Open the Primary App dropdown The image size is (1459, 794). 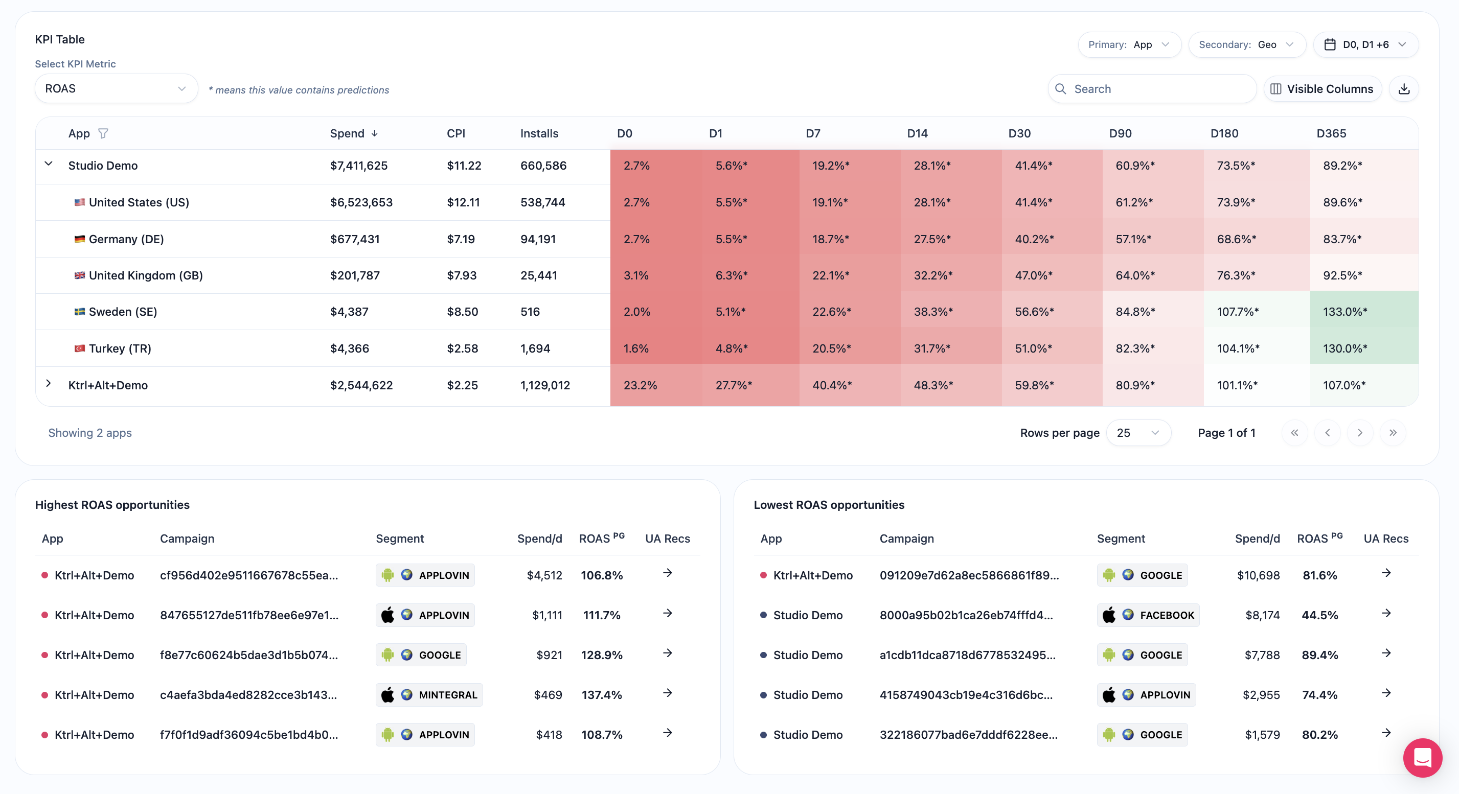(x=1129, y=45)
